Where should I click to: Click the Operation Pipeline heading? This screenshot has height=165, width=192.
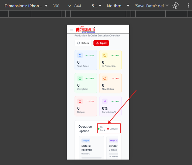(85, 129)
